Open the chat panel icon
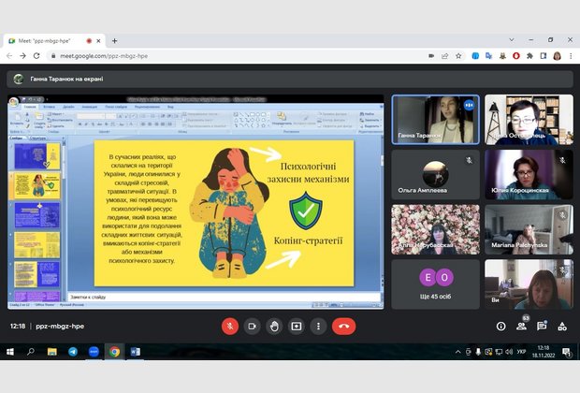 [x=542, y=326]
